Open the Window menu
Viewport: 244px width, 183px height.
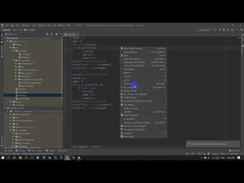[x=61, y=25]
